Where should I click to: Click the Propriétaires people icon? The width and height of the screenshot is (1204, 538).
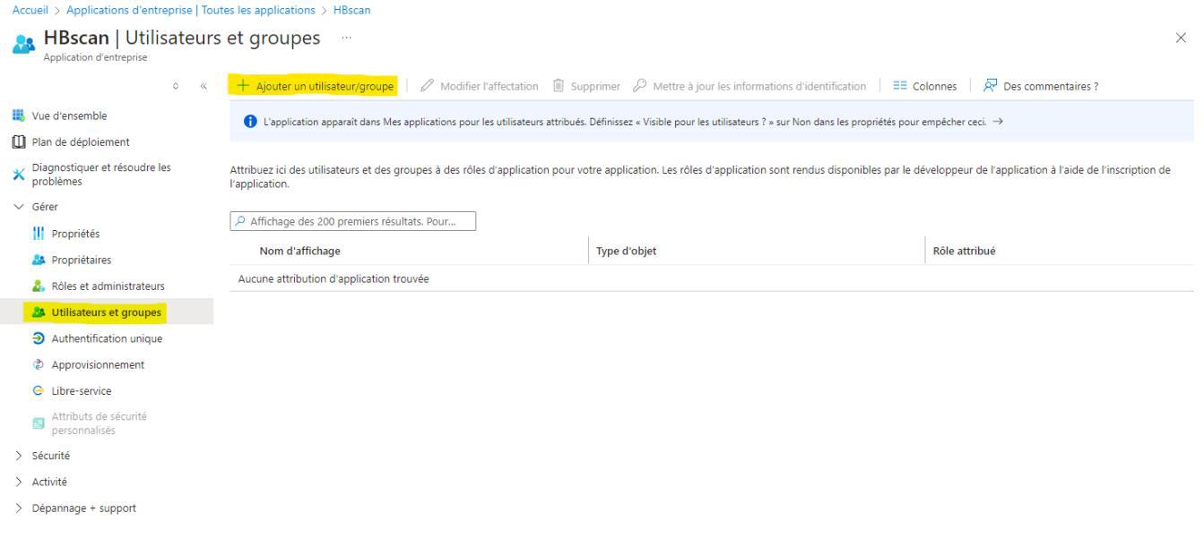[38, 260]
